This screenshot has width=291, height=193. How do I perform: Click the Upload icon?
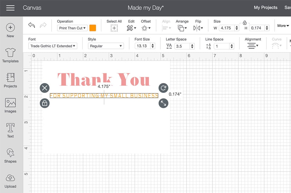[10, 181]
